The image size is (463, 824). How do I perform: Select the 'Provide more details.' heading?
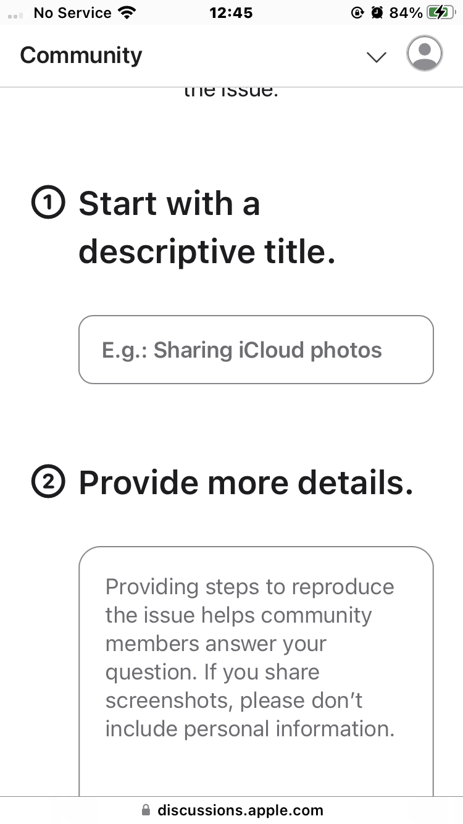[246, 483]
